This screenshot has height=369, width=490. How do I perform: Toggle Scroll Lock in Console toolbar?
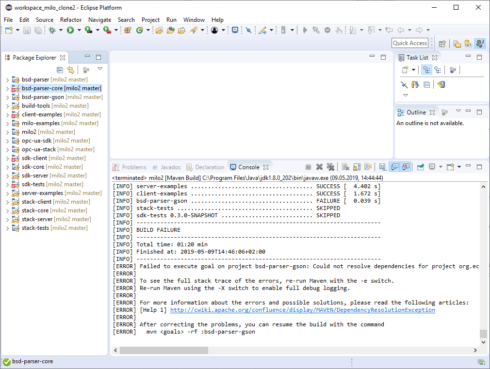(x=357, y=167)
